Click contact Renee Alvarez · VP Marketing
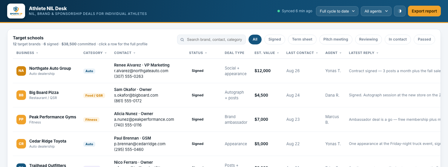Viewport: 448px width, 167px height. [x=142, y=65]
